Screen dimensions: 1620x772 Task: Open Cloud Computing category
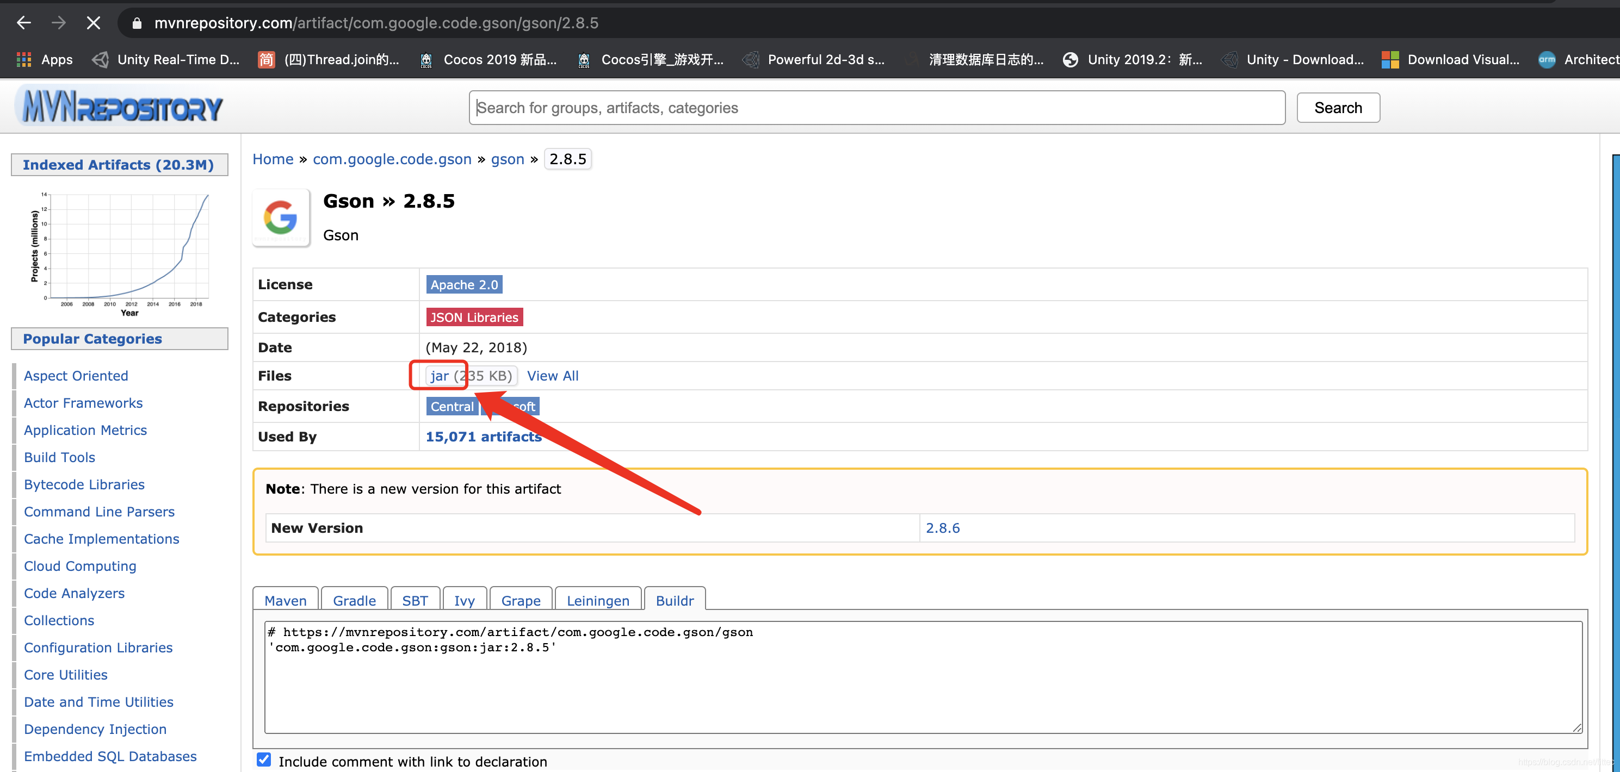(x=80, y=566)
